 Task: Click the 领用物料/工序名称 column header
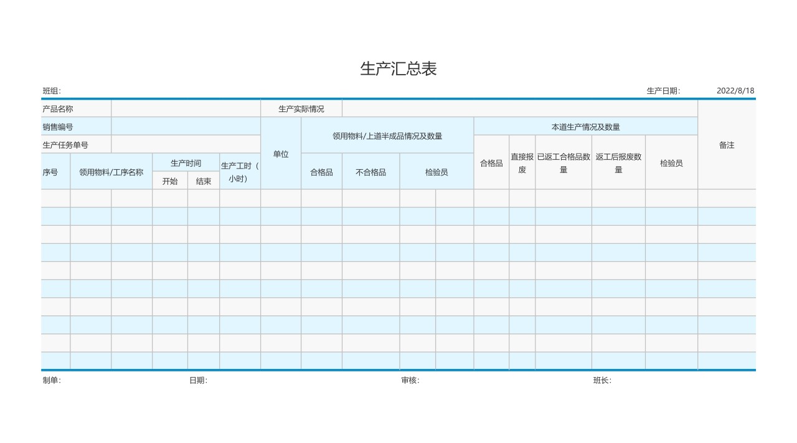click(112, 173)
